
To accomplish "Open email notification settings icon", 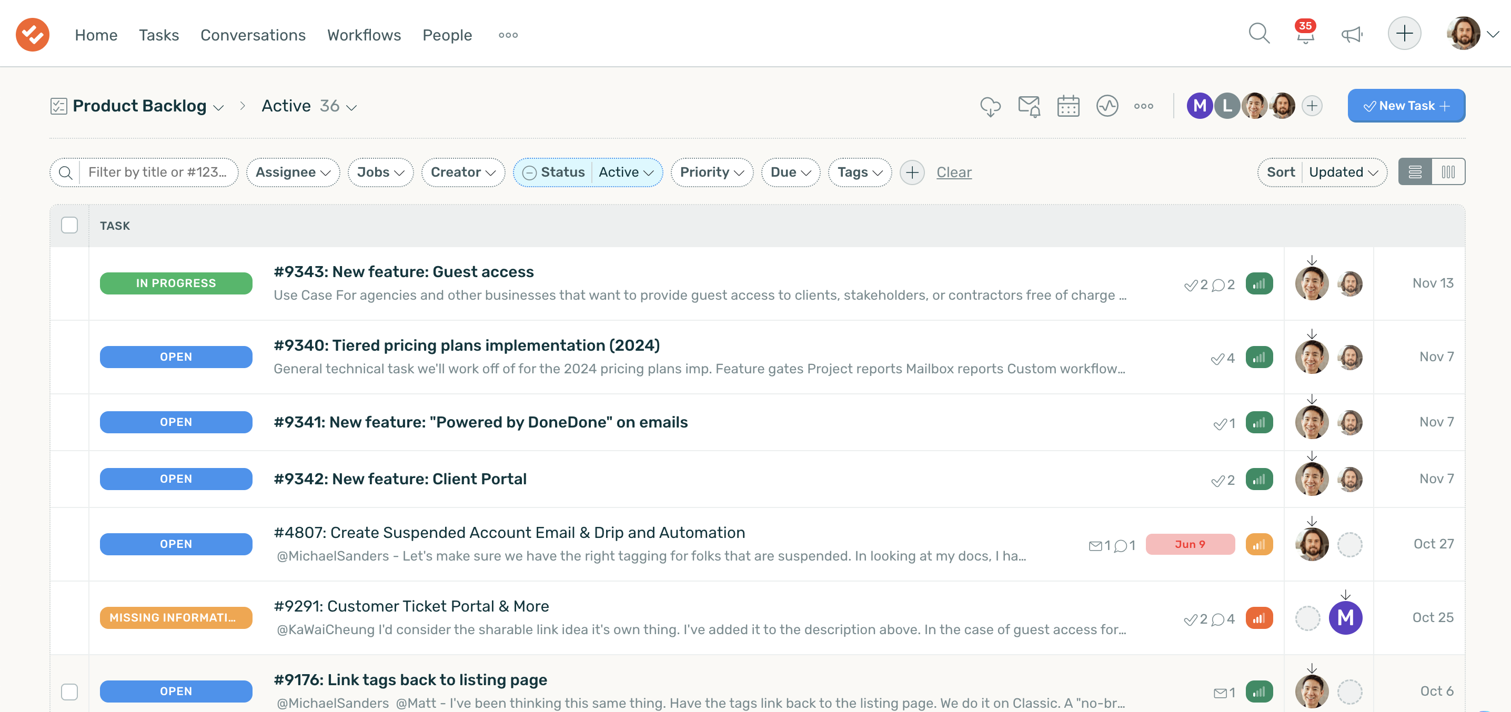I will click(1030, 106).
